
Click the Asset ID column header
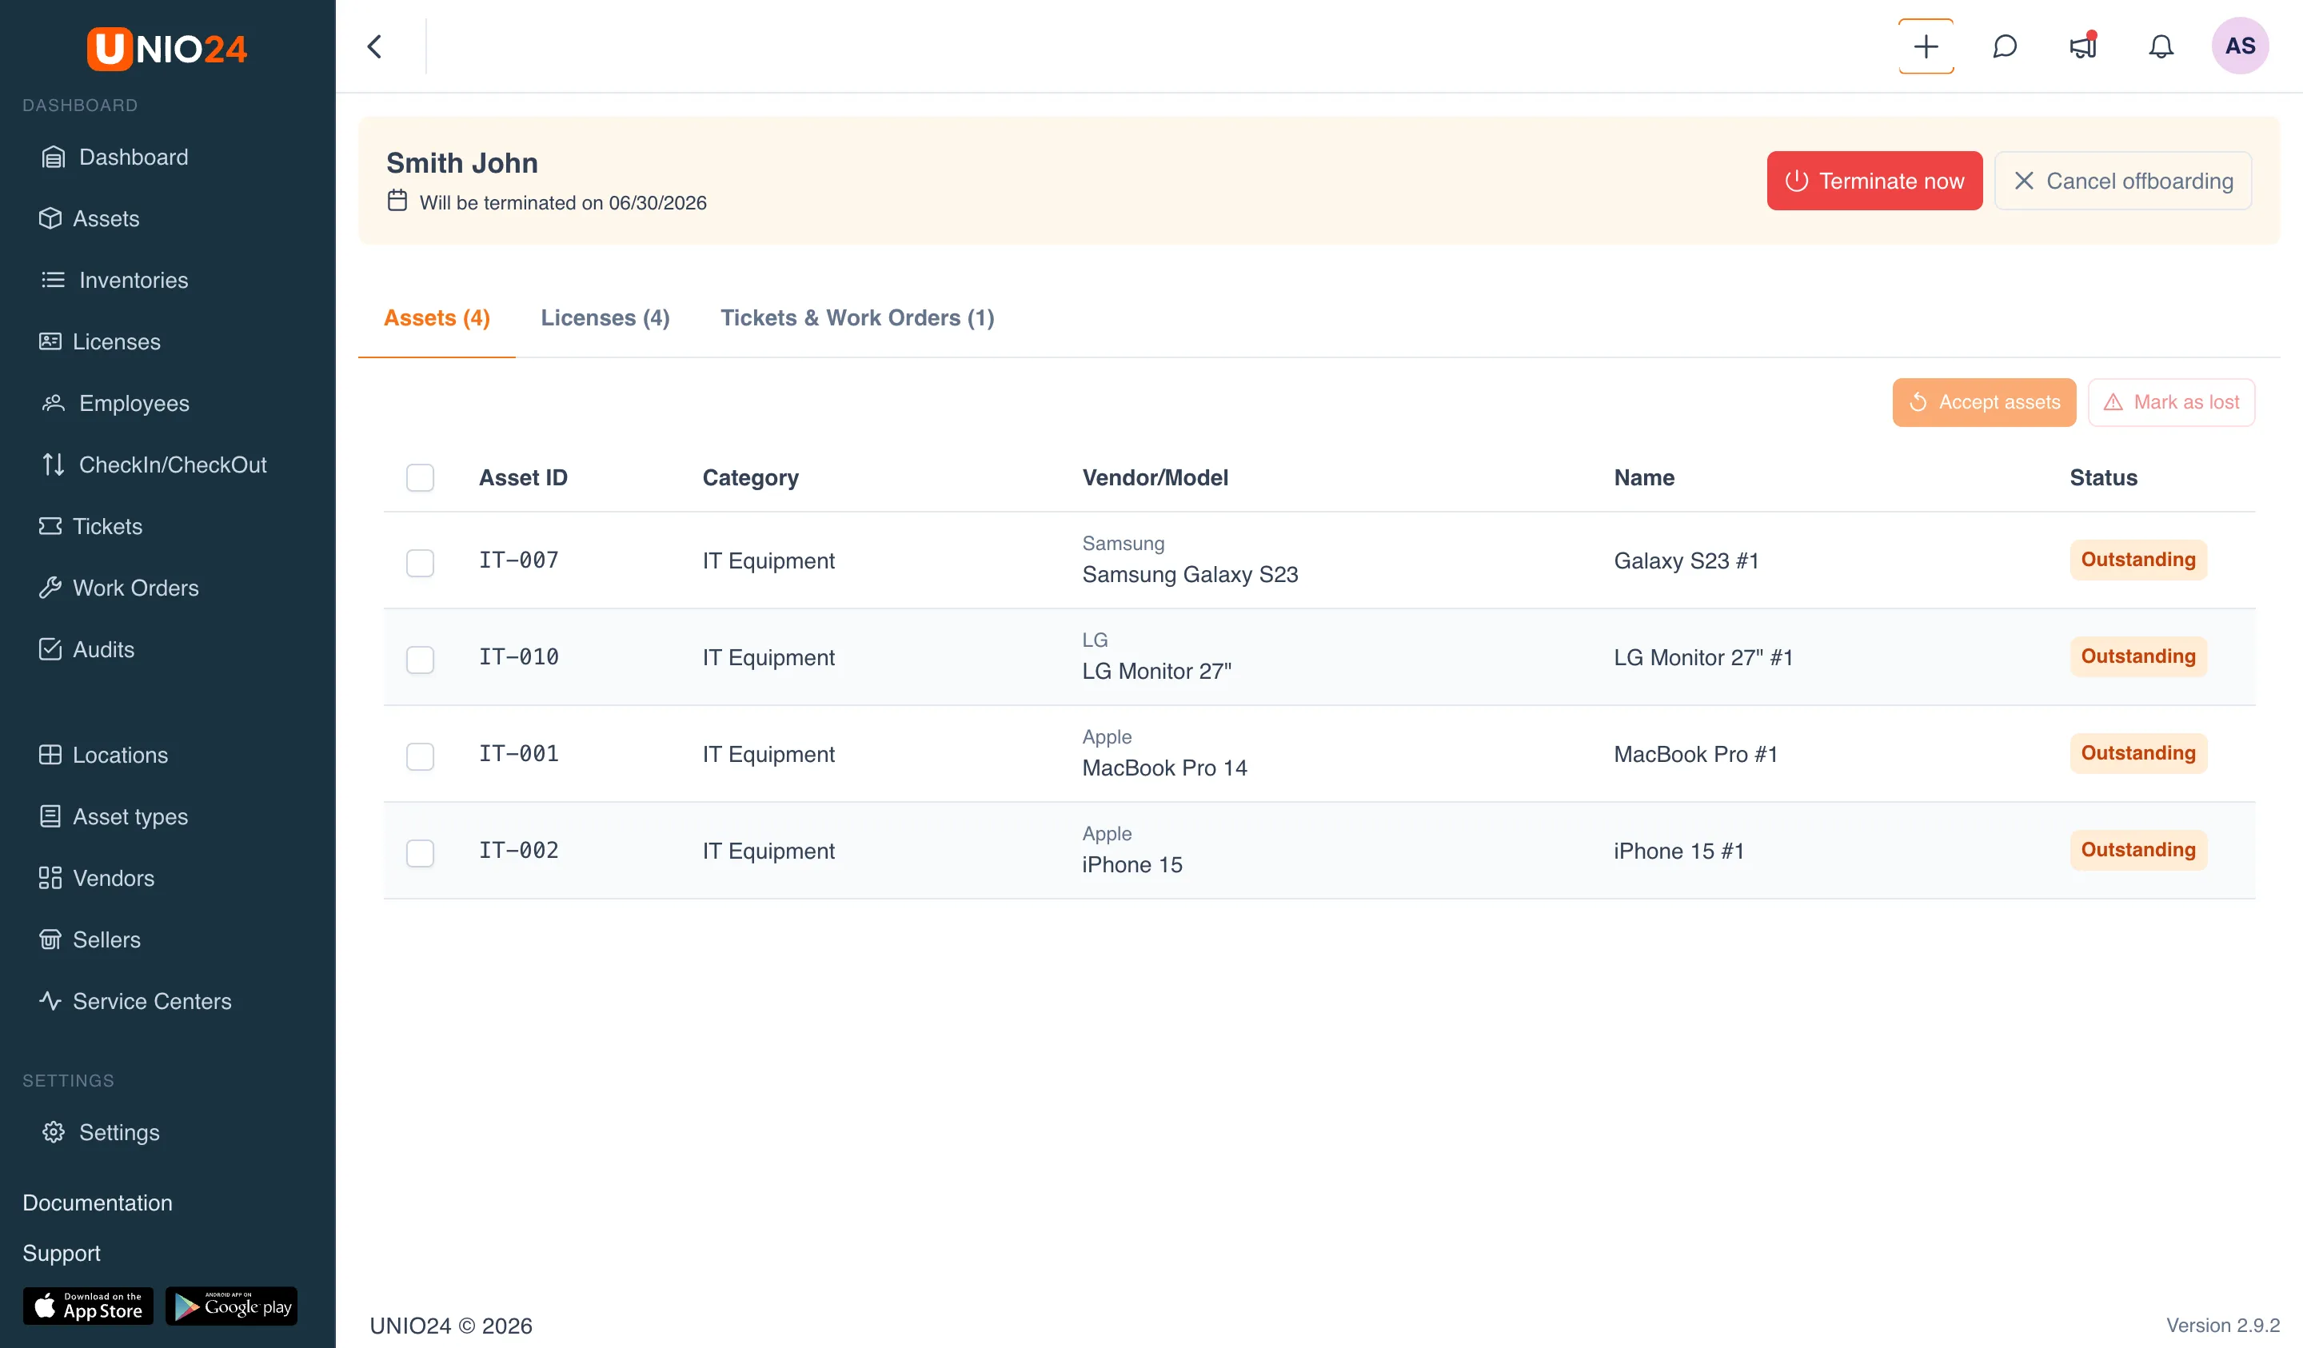coord(523,478)
